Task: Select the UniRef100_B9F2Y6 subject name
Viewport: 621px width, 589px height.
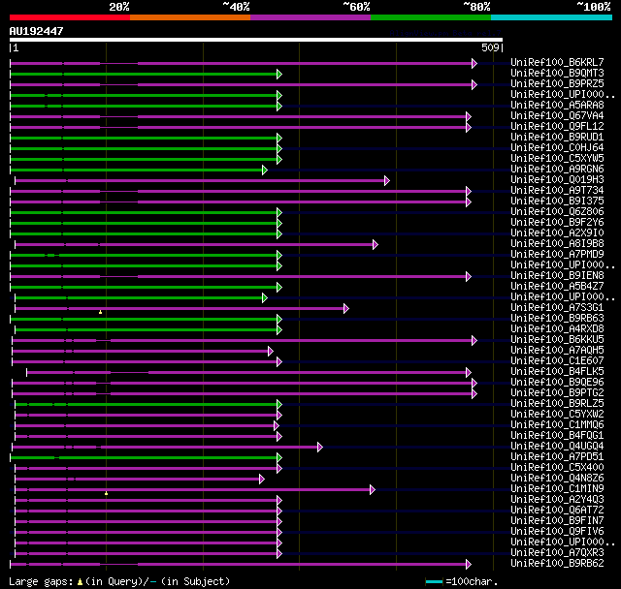Action: click(557, 223)
